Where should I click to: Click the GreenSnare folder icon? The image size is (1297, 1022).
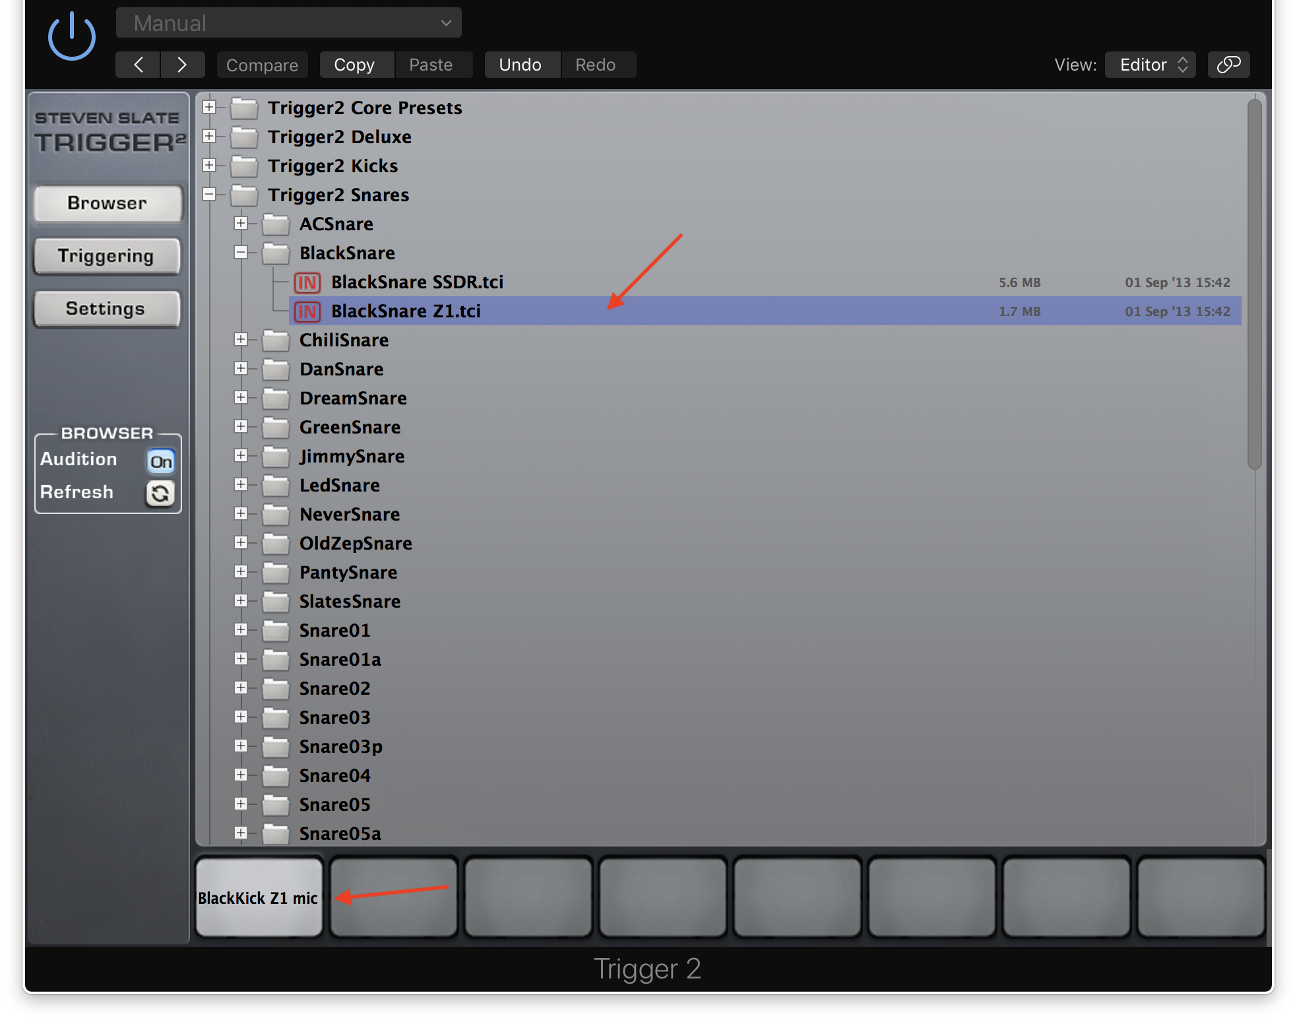click(276, 427)
